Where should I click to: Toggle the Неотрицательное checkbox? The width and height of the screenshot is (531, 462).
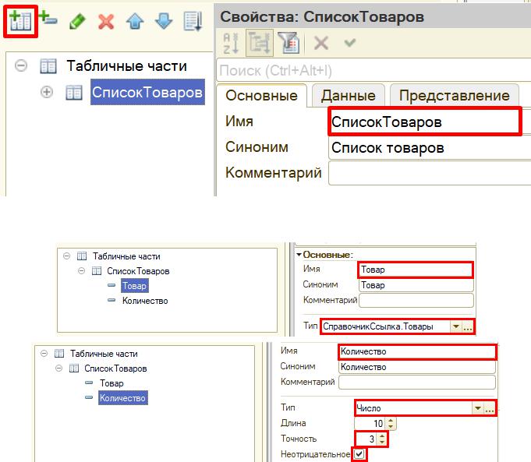click(359, 454)
